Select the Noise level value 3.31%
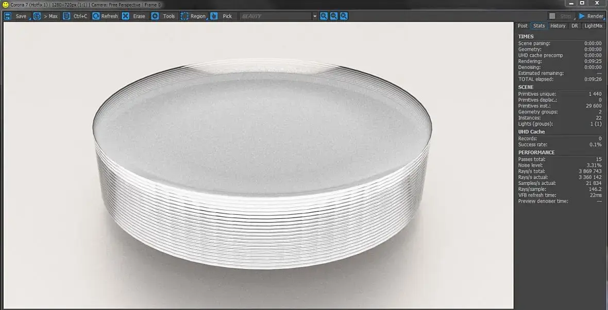This screenshot has height=310, width=608. click(594, 165)
